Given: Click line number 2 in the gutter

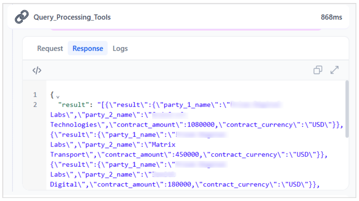Looking at the screenshot, I should [x=35, y=105].
